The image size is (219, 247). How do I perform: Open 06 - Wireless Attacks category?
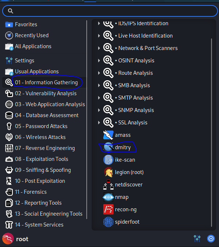pyautogui.click(x=44, y=137)
